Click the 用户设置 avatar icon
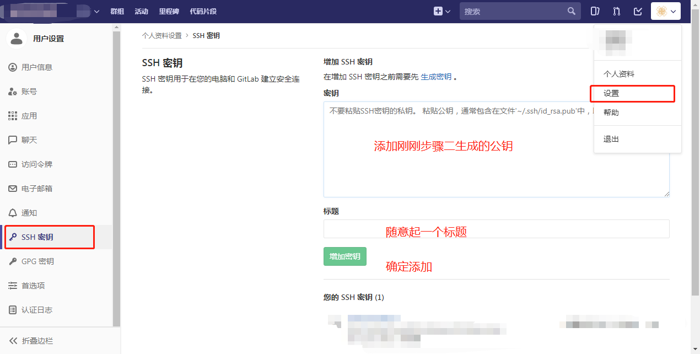The image size is (700, 354). pos(17,39)
